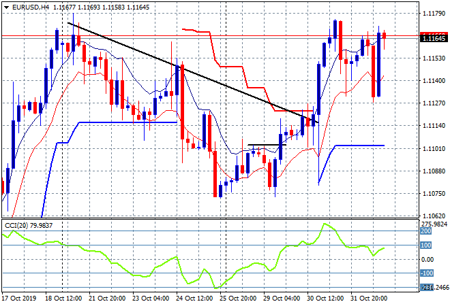Screen dimensions: 450x306
Task: Click the CCI 100 level label
Action: pos(426,245)
